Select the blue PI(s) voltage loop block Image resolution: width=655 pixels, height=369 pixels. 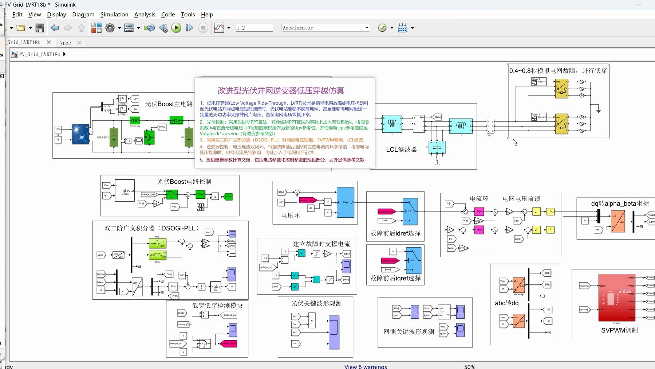click(x=346, y=202)
